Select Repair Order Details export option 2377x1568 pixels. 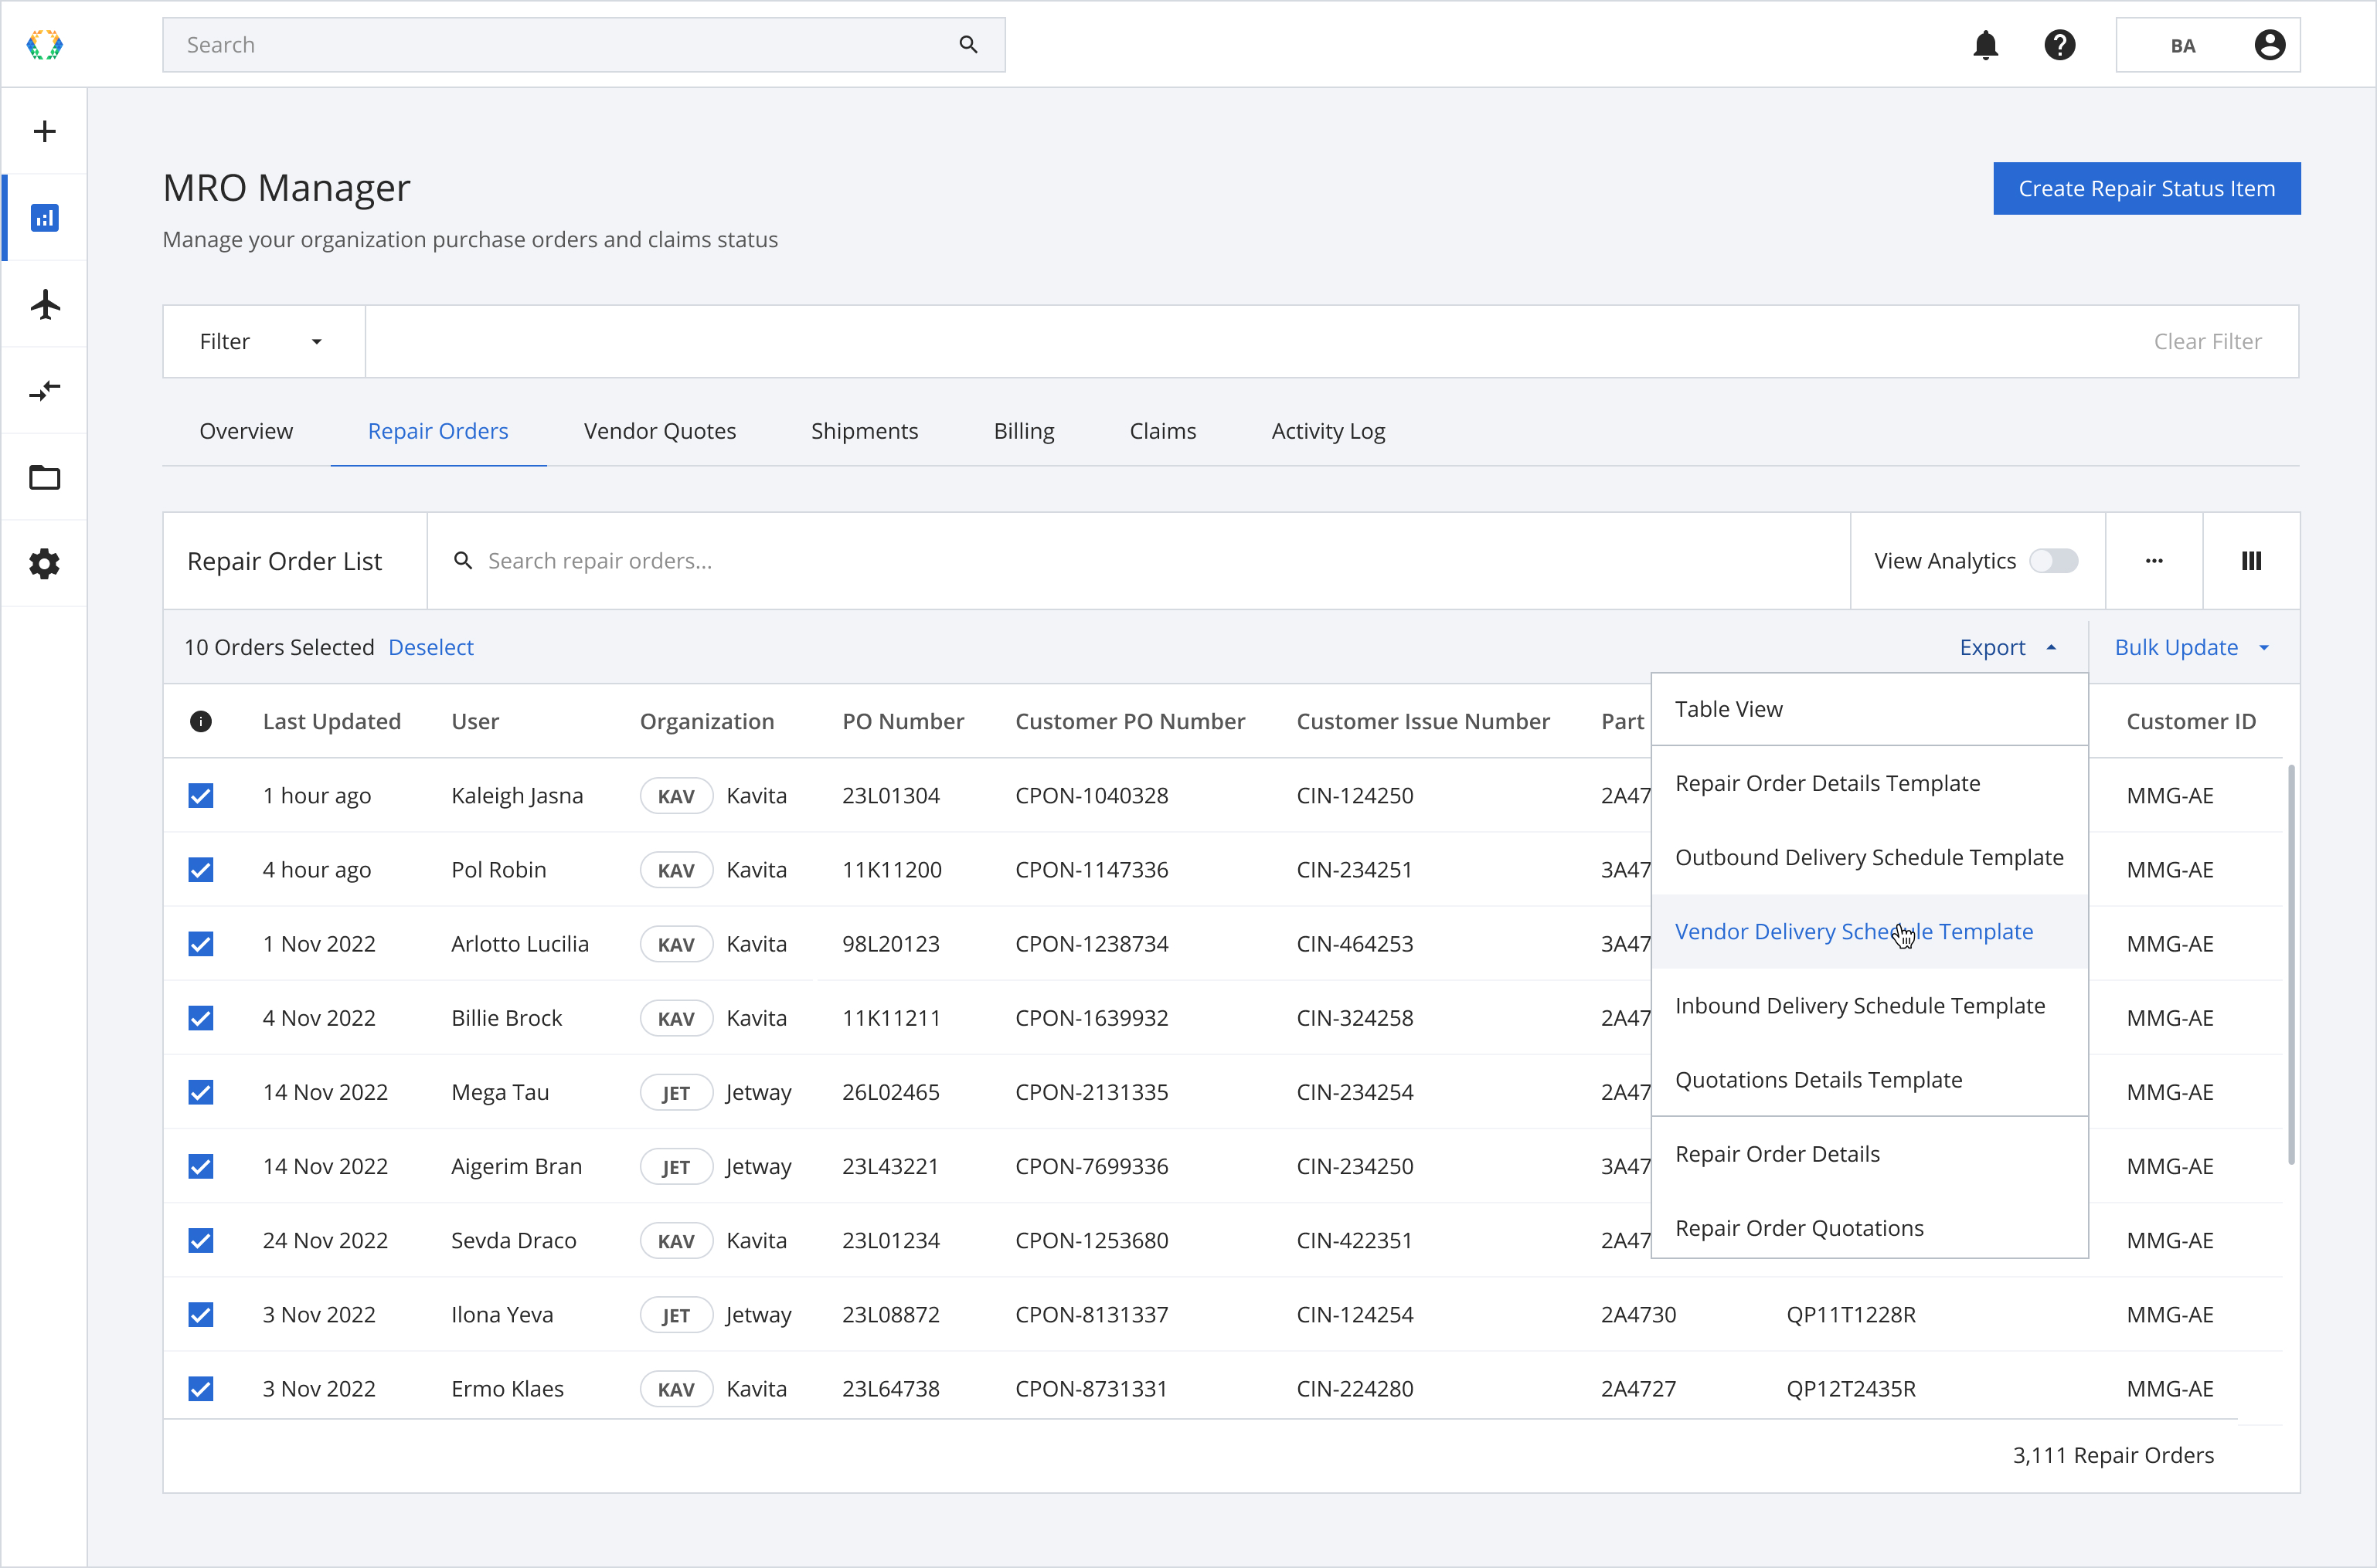[x=1869, y=1154]
